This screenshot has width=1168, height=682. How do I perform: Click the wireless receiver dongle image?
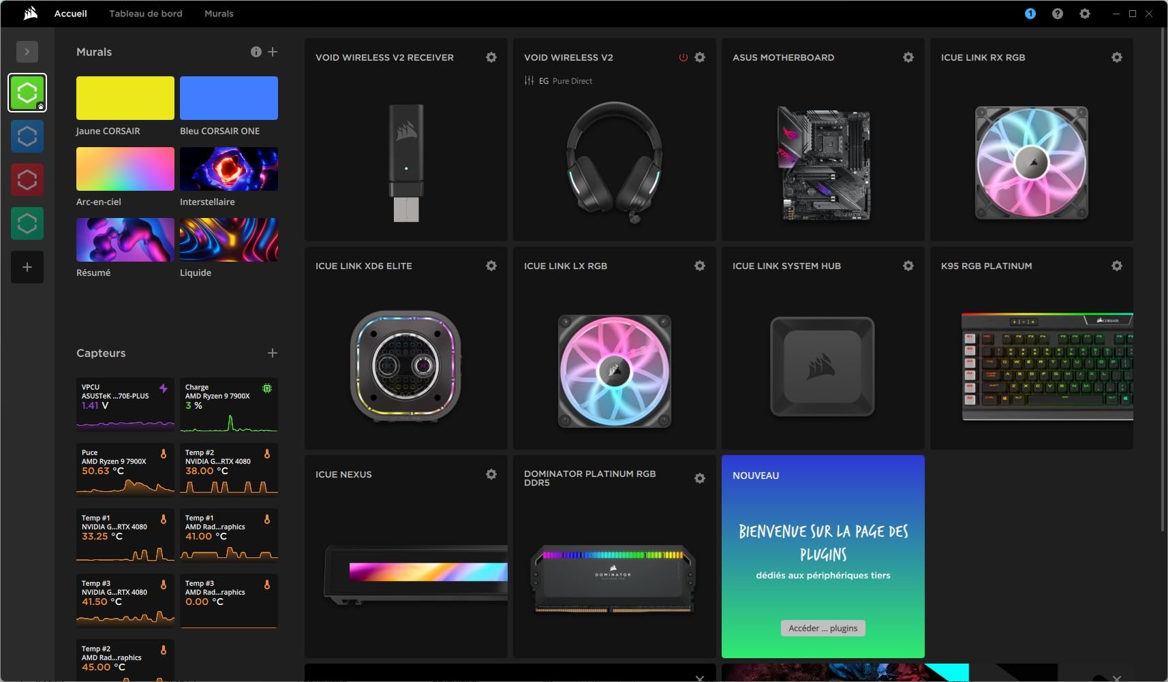[x=406, y=163]
